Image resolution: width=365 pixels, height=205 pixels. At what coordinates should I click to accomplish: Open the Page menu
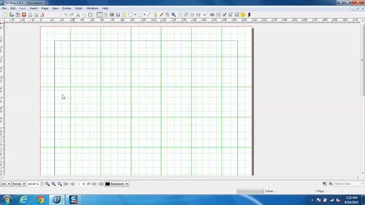click(44, 8)
